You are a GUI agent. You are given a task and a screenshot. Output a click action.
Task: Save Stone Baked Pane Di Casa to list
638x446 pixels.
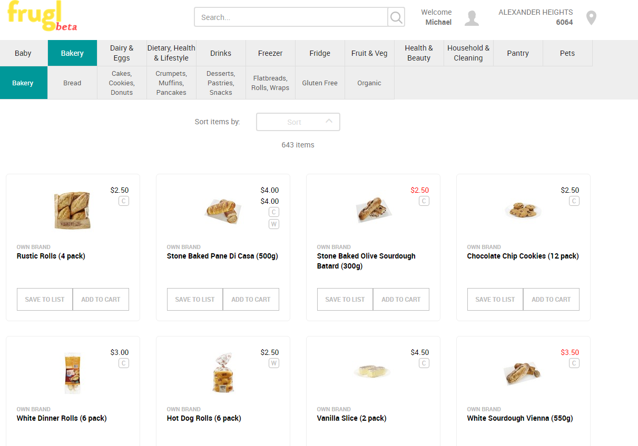tap(195, 299)
